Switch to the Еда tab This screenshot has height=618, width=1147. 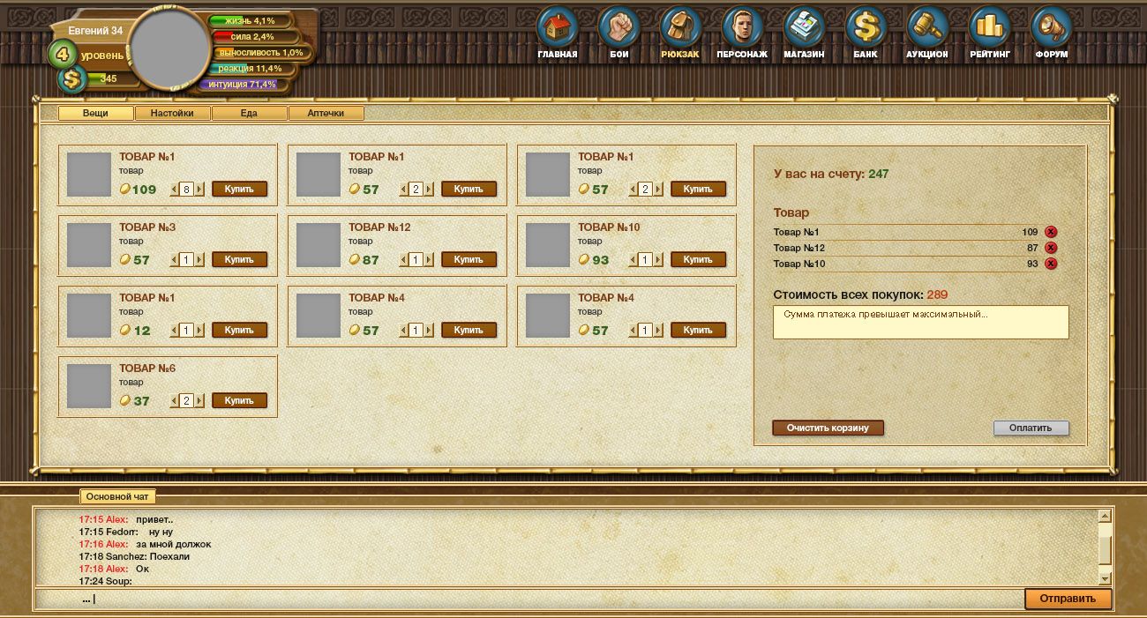coord(250,113)
